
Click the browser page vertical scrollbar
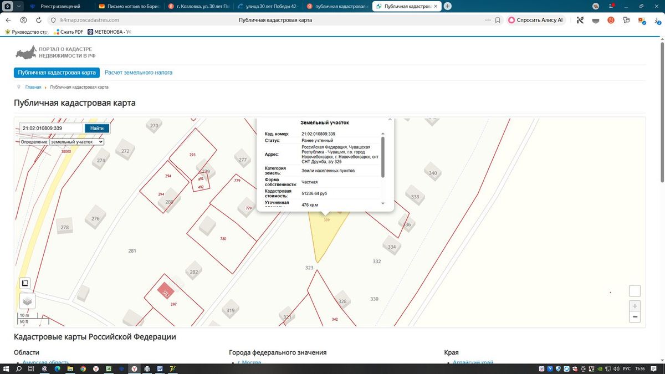point(662,111)
